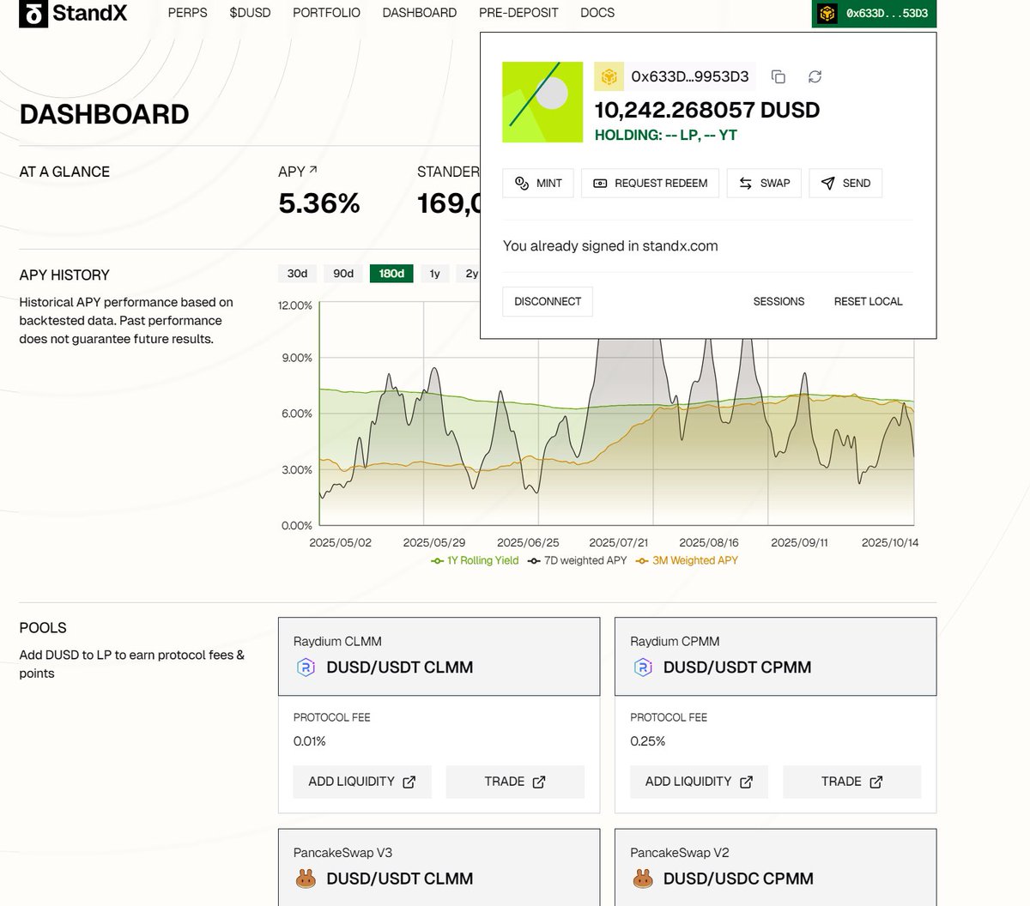Click the DASHBOARD page heading

(104, 114)
